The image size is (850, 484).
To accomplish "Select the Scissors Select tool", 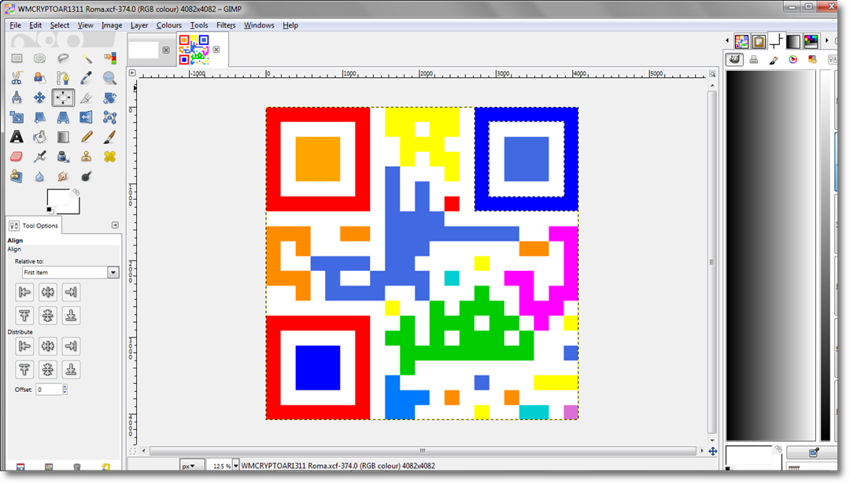I will pos(17,78).
